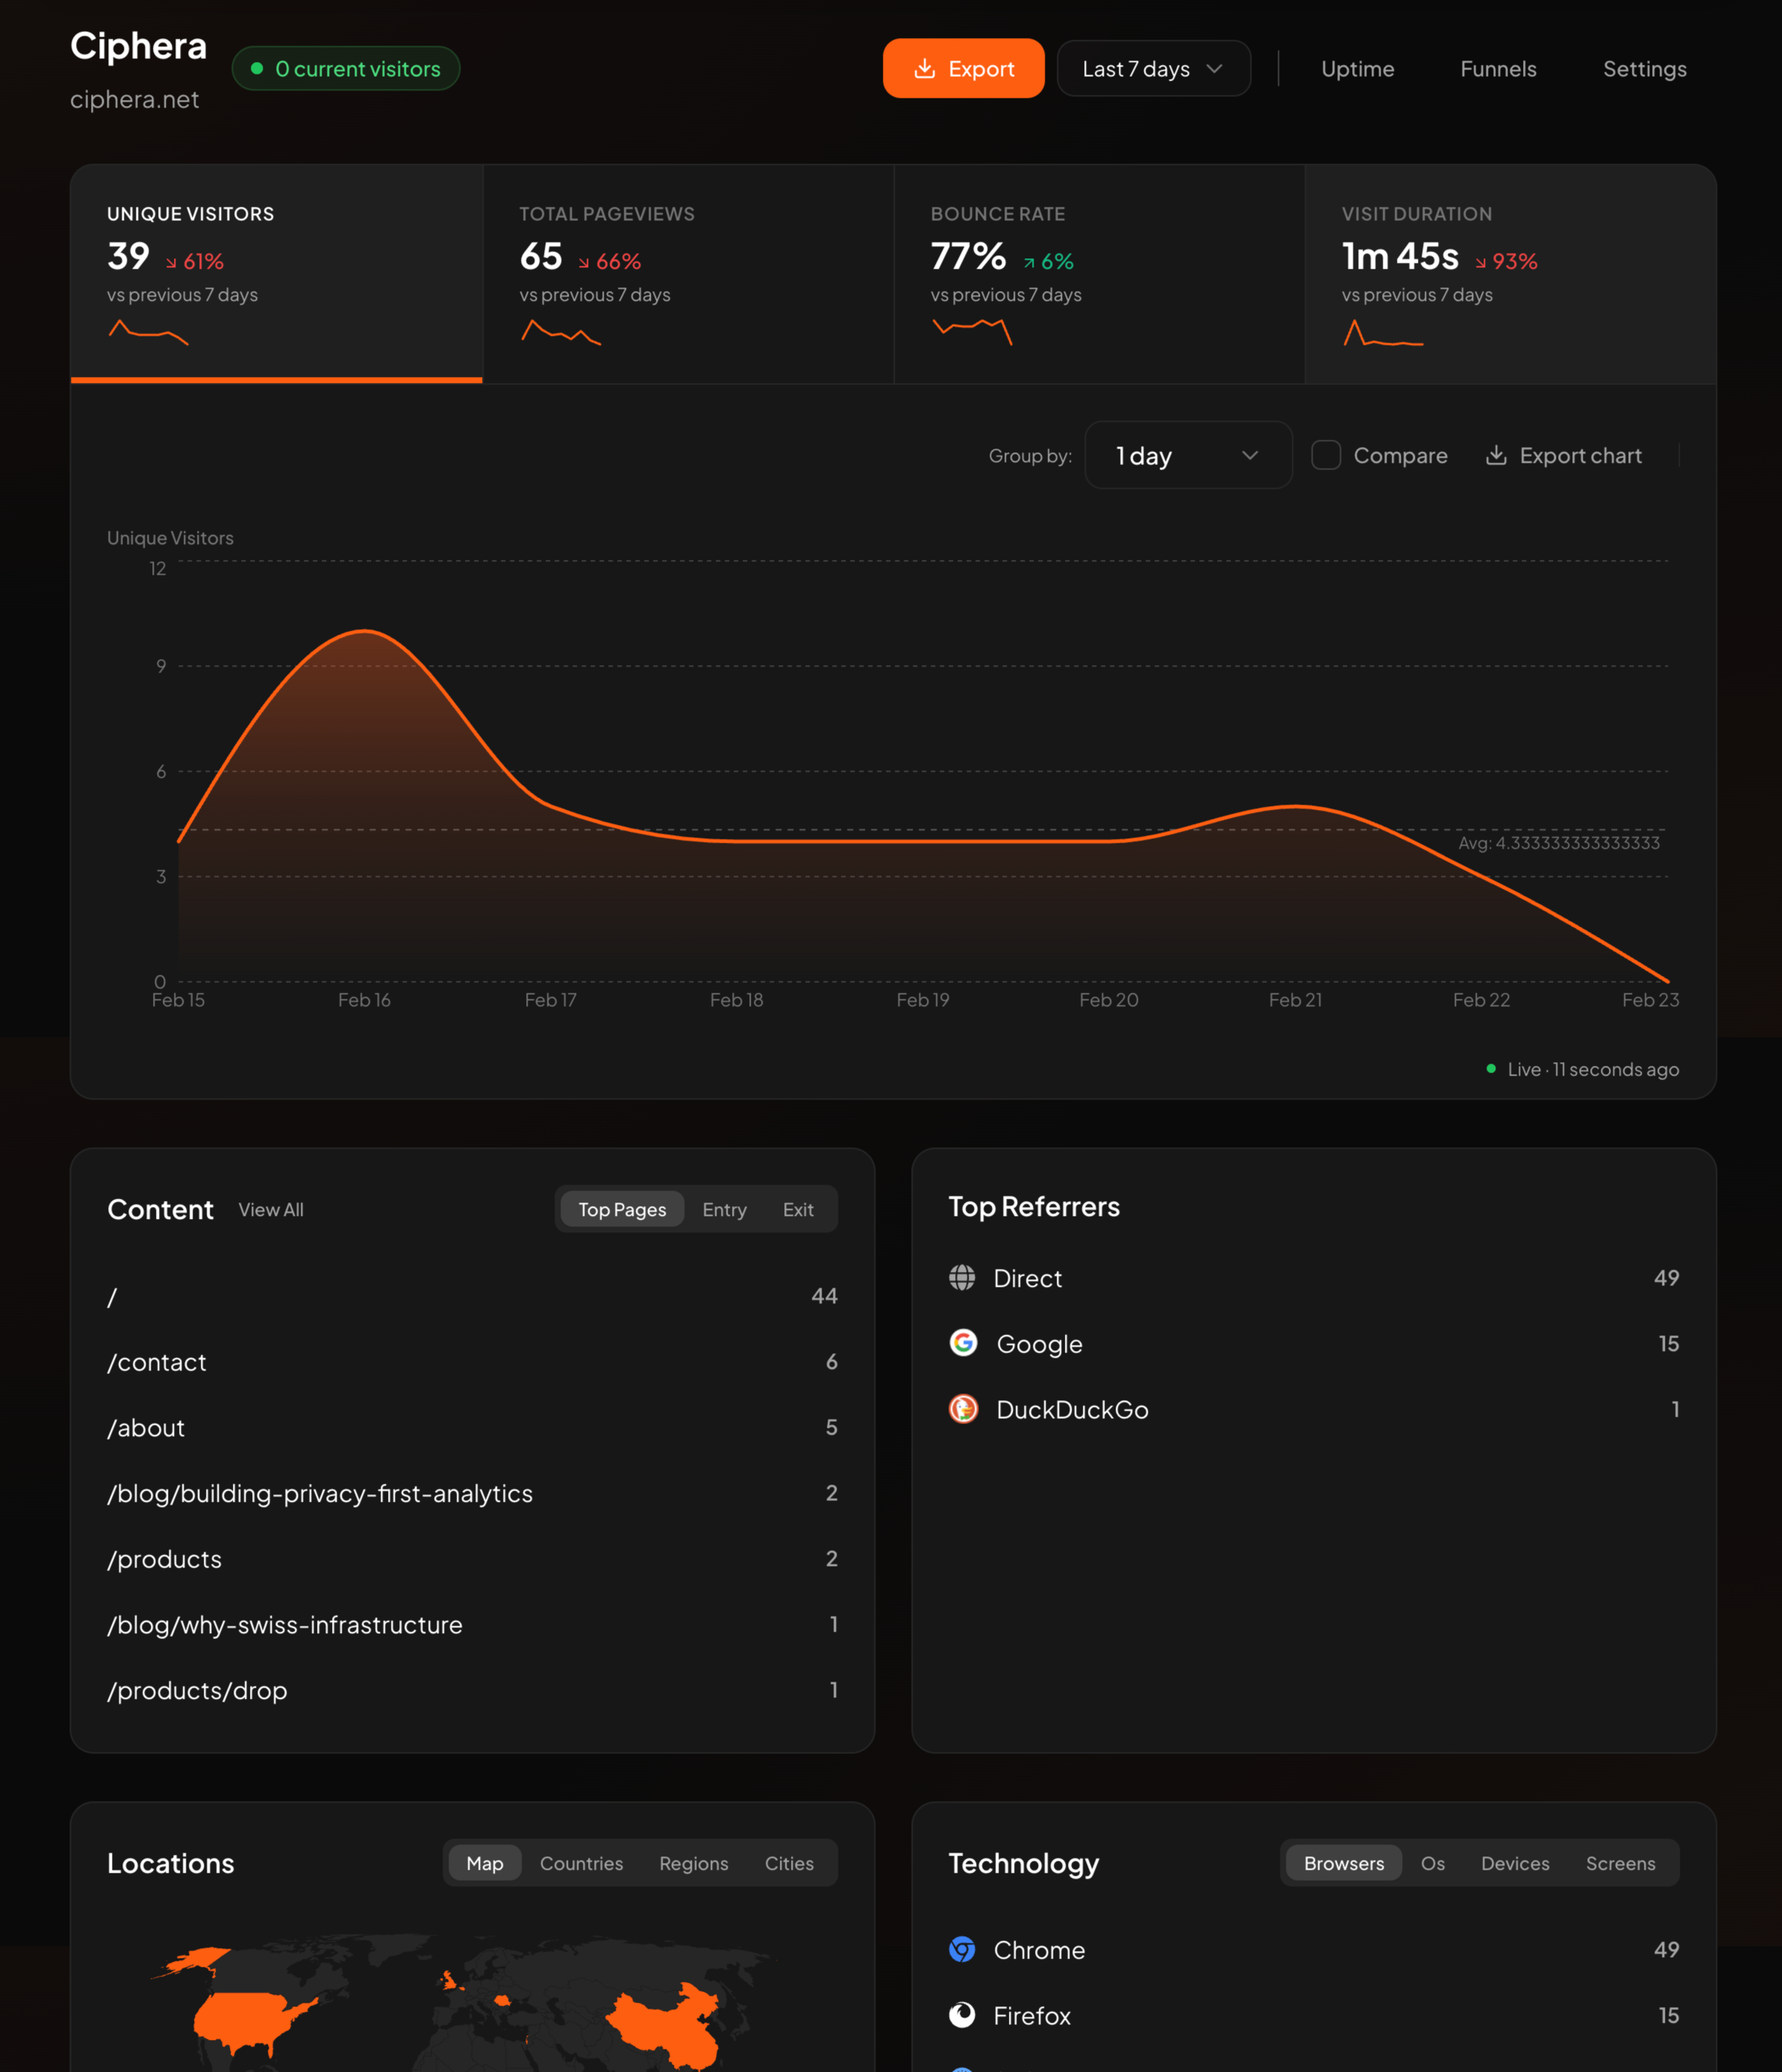The height and width of the screenshot is (2072, 1782).
Task: Click the Firefox browser icon
Action: pyautogui.click(x=962, y=2015)
